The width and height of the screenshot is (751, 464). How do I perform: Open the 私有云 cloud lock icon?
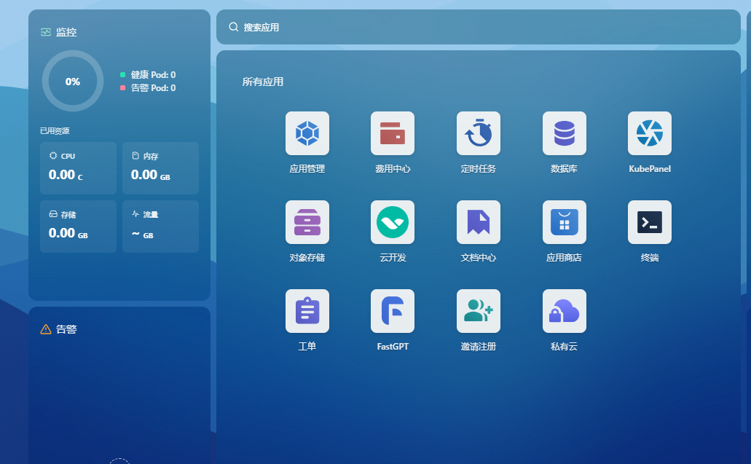click(564, 311)
